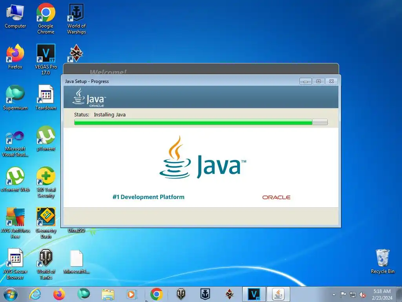
Task: Switch to Java Setup taskbar button
Action: point(278,294)
